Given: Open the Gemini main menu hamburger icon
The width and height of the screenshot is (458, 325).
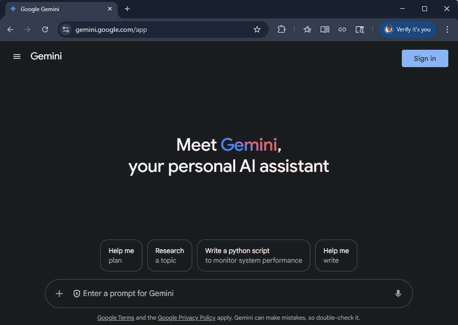Looking at the screenshot, I should [x=17, y=57].
